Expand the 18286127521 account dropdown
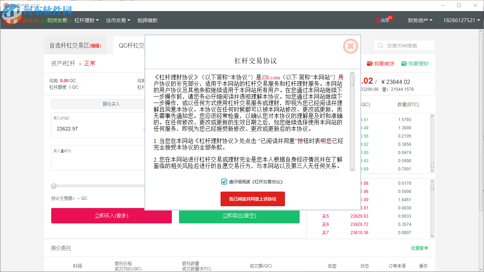 pyautogui.click(x=462, y=20)
